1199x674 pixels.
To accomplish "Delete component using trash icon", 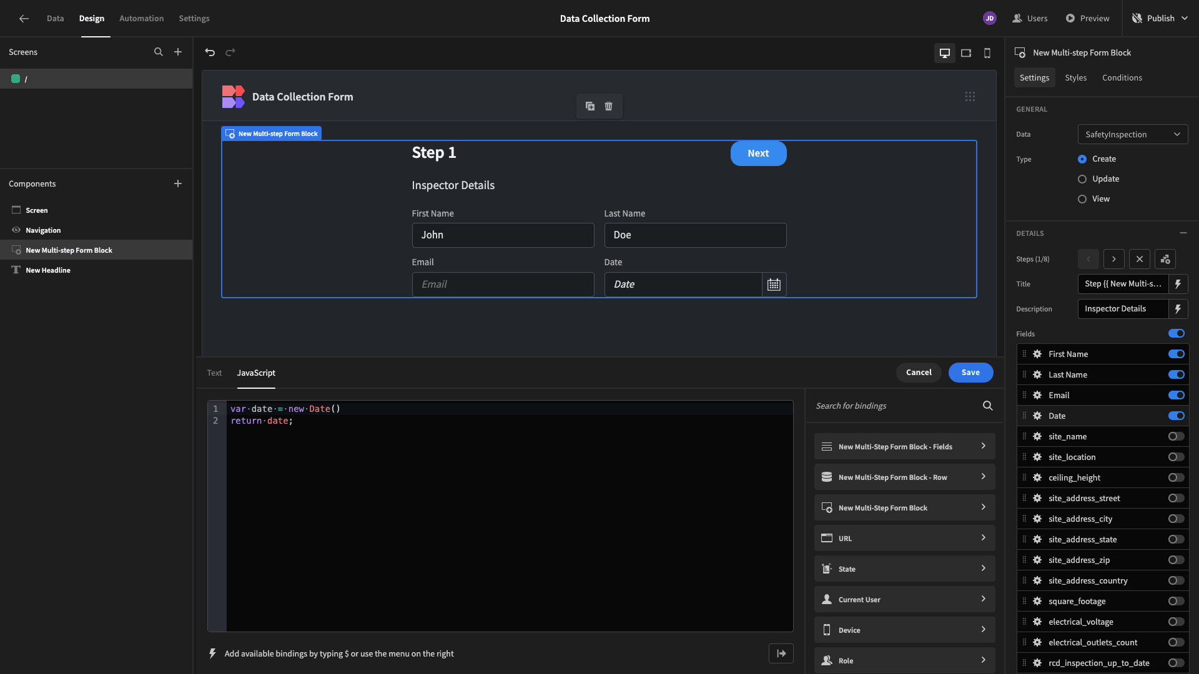I will [608, 106].
